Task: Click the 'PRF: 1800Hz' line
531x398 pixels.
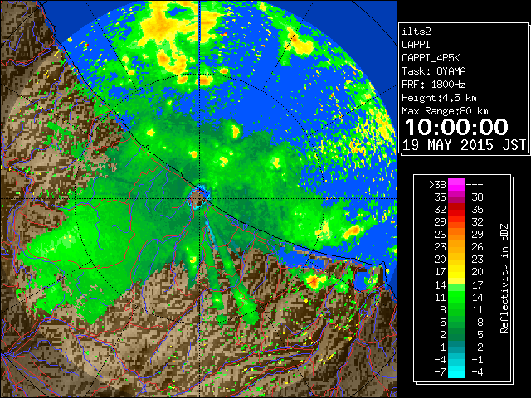Action: (434, 85)
